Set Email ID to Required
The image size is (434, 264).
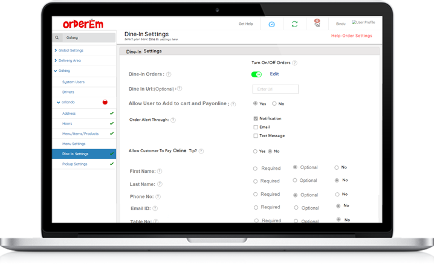tap(256, 207)
